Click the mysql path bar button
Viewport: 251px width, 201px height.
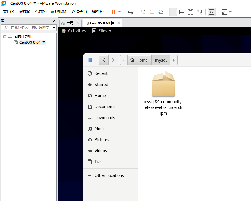click(x=161, y=60)
